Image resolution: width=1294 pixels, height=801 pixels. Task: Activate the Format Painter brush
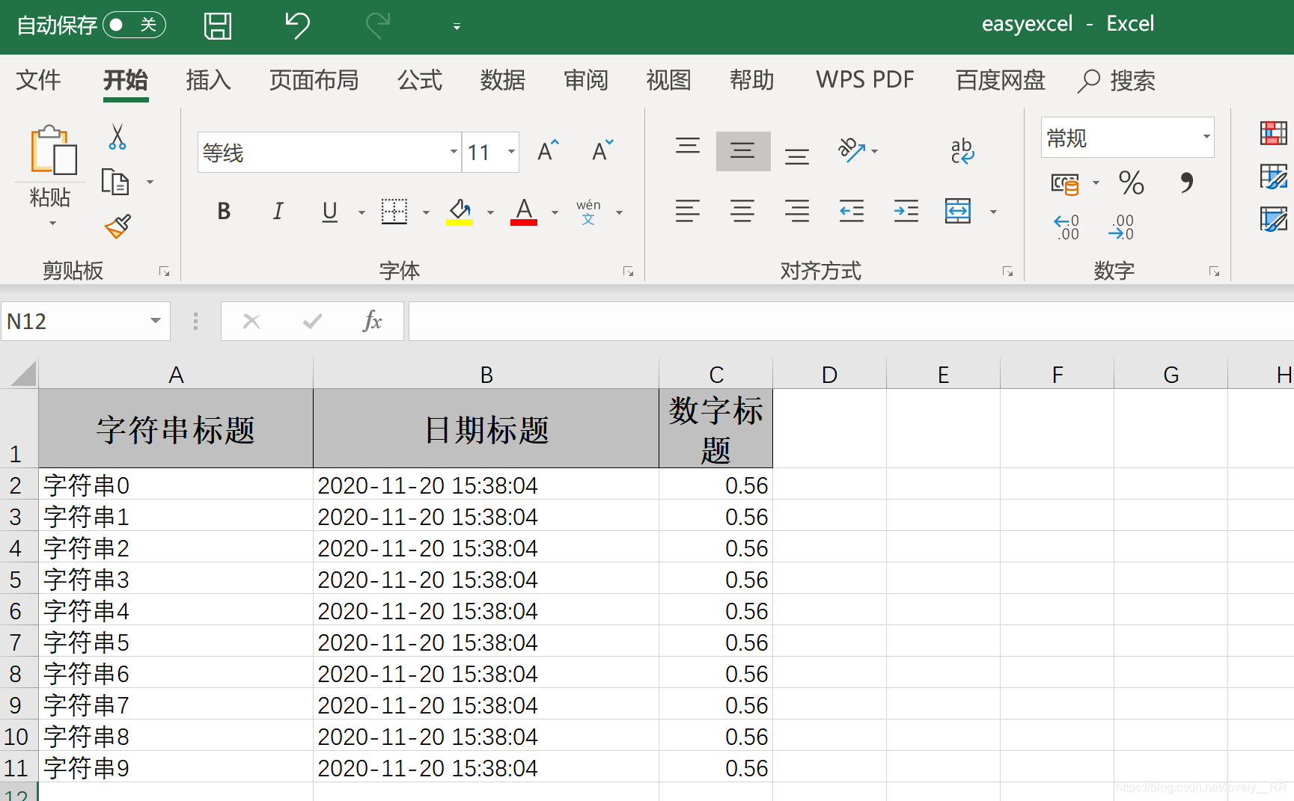pos(118,226)
